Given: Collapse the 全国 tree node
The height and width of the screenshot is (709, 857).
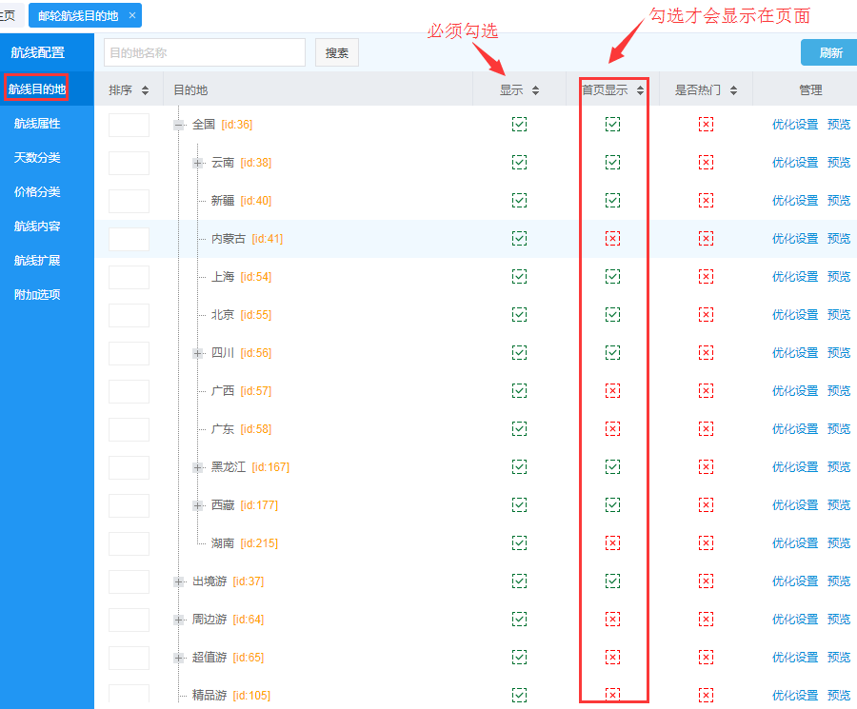Looking at the screenshot, I should click(x=179, y=125).
